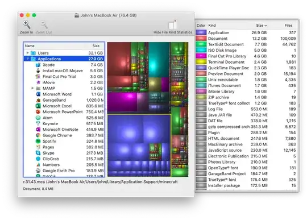Click the ISO Disk Image cyan swatch
Viewport: 307px width, 220px height.
pyautogui.click(x=201, y=50)
